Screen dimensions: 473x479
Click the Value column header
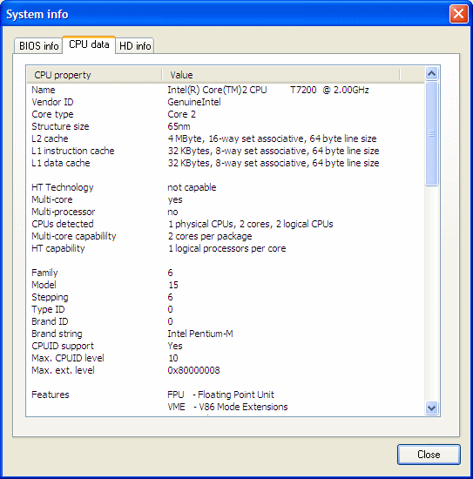(280, 75)
